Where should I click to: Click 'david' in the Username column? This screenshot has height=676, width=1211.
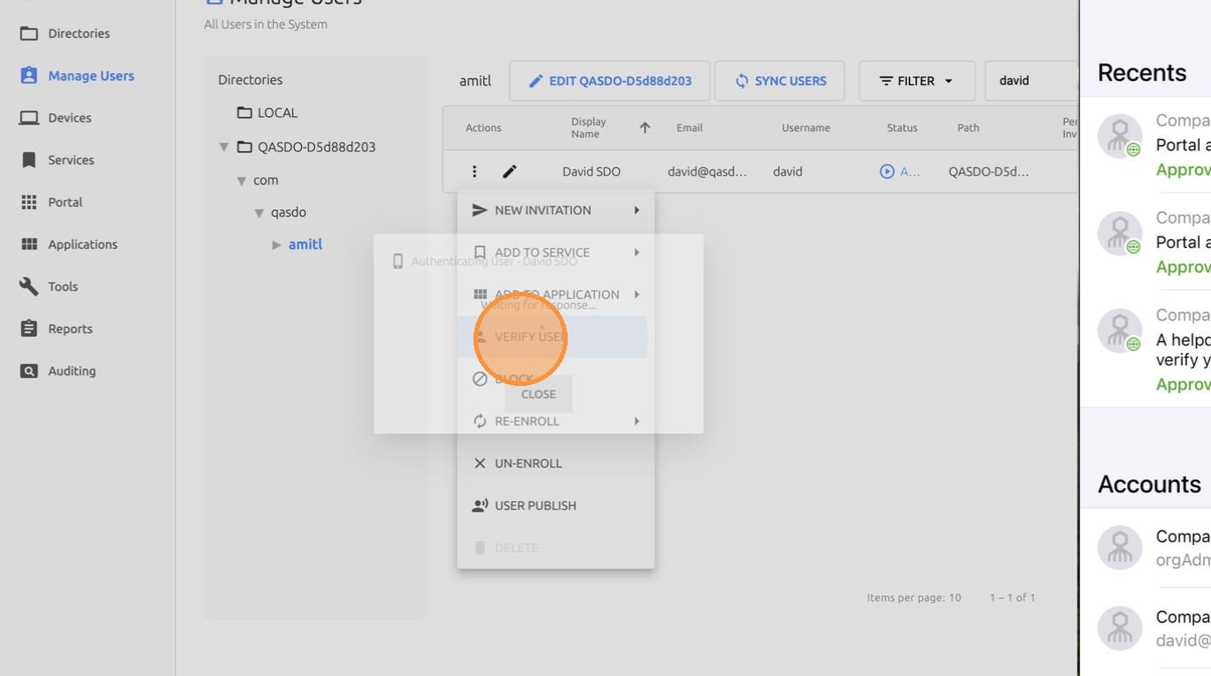coord(788,171)
